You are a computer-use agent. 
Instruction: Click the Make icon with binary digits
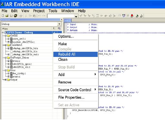124,16
